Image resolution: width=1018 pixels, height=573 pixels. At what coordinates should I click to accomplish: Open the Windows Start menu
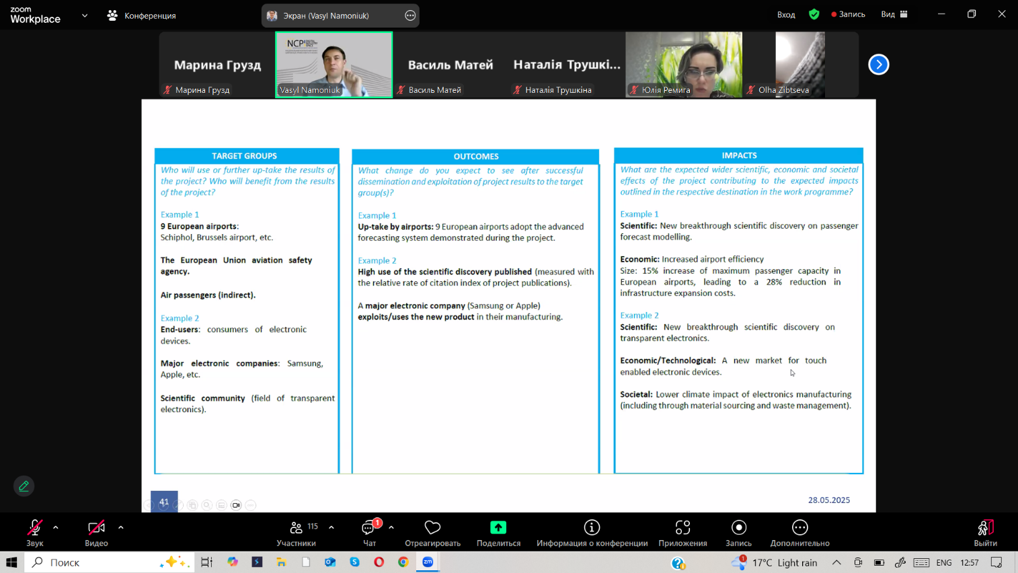11,562
